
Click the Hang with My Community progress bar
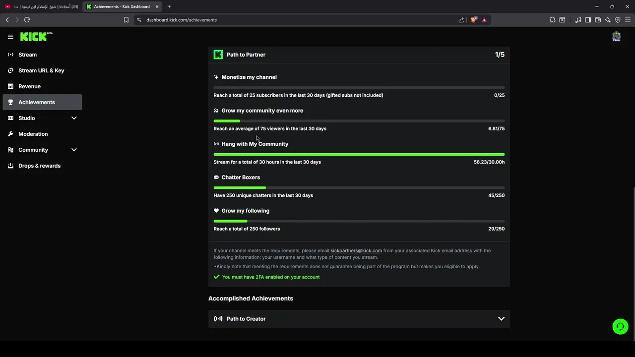tap(359, 155)
